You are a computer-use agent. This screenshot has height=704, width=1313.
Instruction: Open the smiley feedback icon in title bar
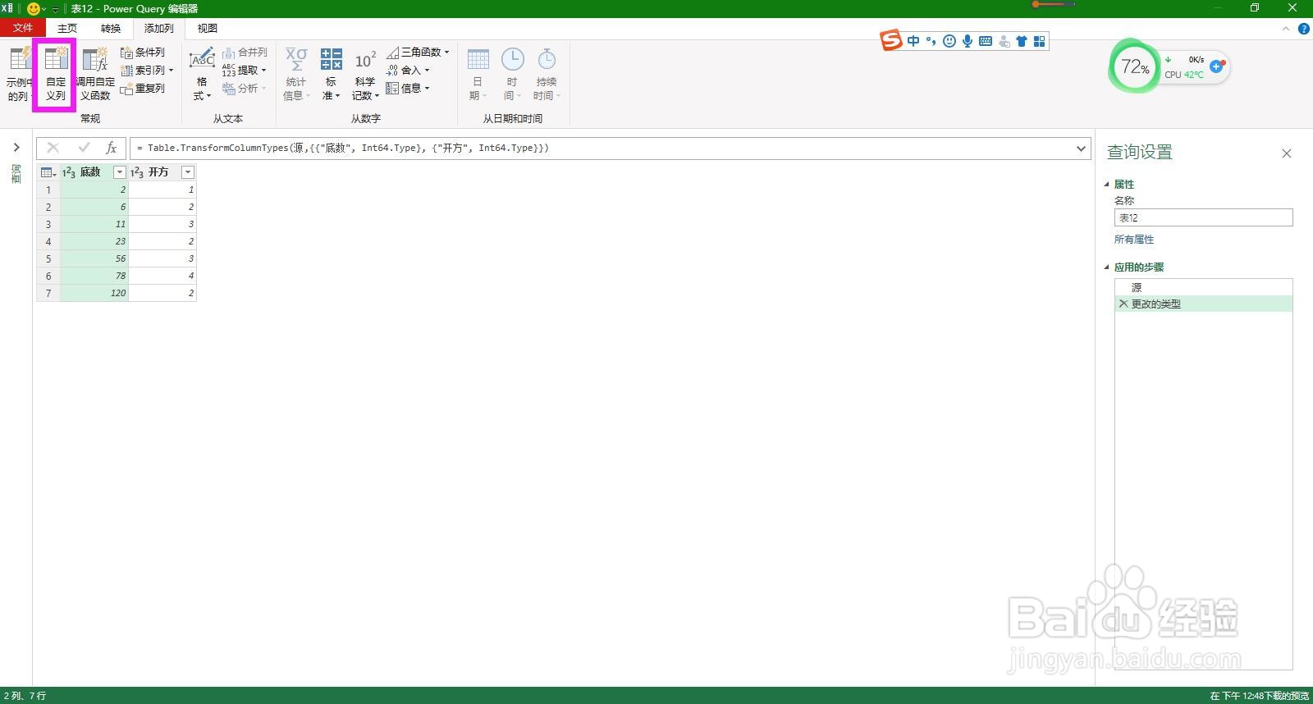coord(33,8)
